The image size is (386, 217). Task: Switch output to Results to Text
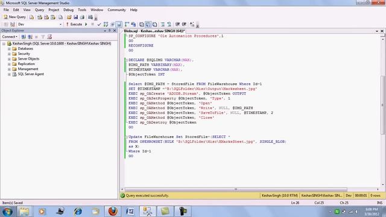(x=142, y=24)
